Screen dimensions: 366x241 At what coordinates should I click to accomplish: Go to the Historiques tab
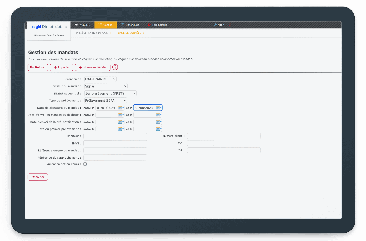pyautogui.click(x=130, y=25)
